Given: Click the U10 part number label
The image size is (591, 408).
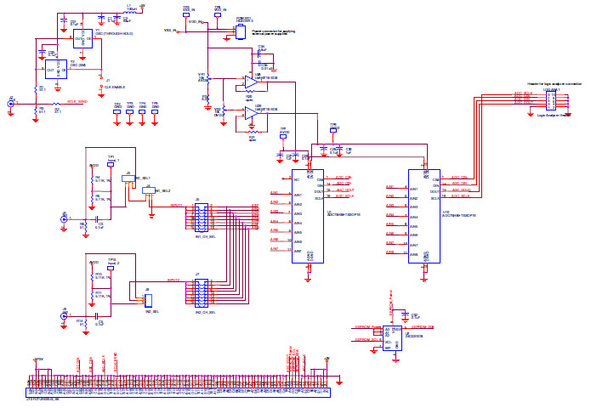Looking at the screenshot, I should (459, 216).
